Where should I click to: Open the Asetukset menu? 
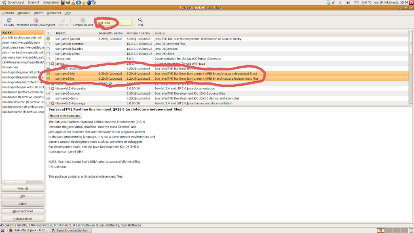click(54, 13)
